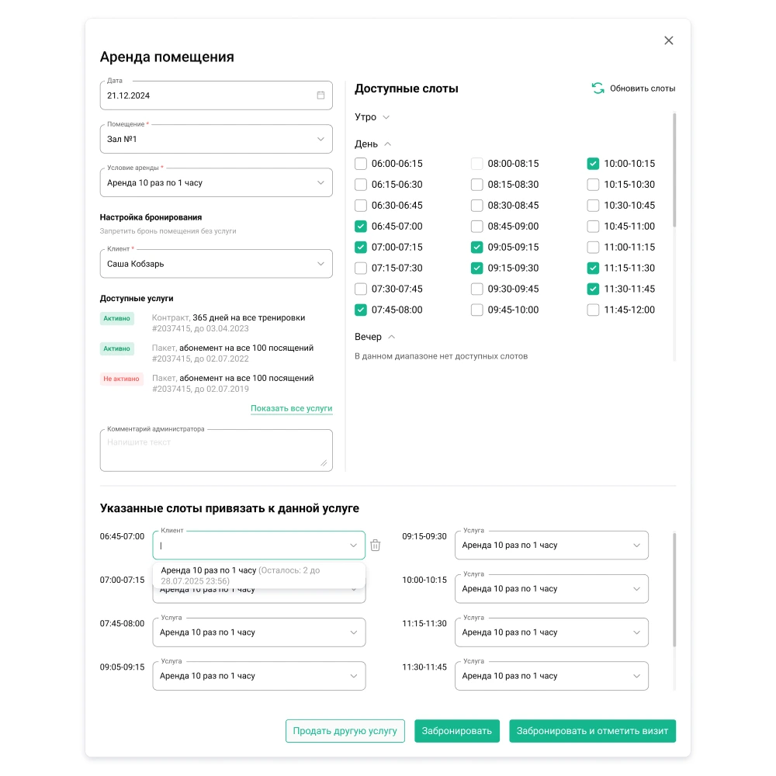Image resolution: width=776 pixels, height=776 pixels.
Task: Select the Аренда 10 раз по 1 часу suggestion
Action: coord(259,575)
